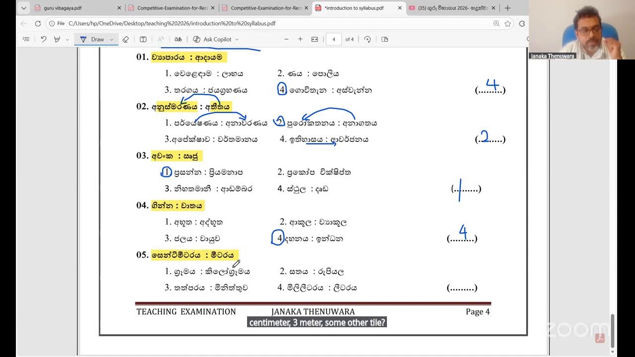The height and width of the screenshot is (357, 635).
Task: Switch to first Competitive-Examination tab
Action: [171, 8]
